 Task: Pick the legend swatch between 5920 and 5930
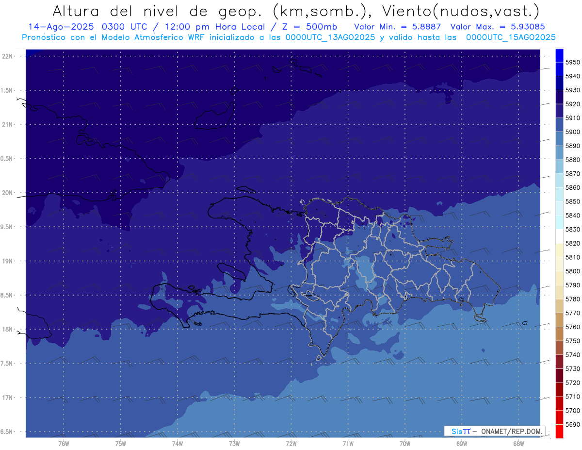(x=559, y=97)
